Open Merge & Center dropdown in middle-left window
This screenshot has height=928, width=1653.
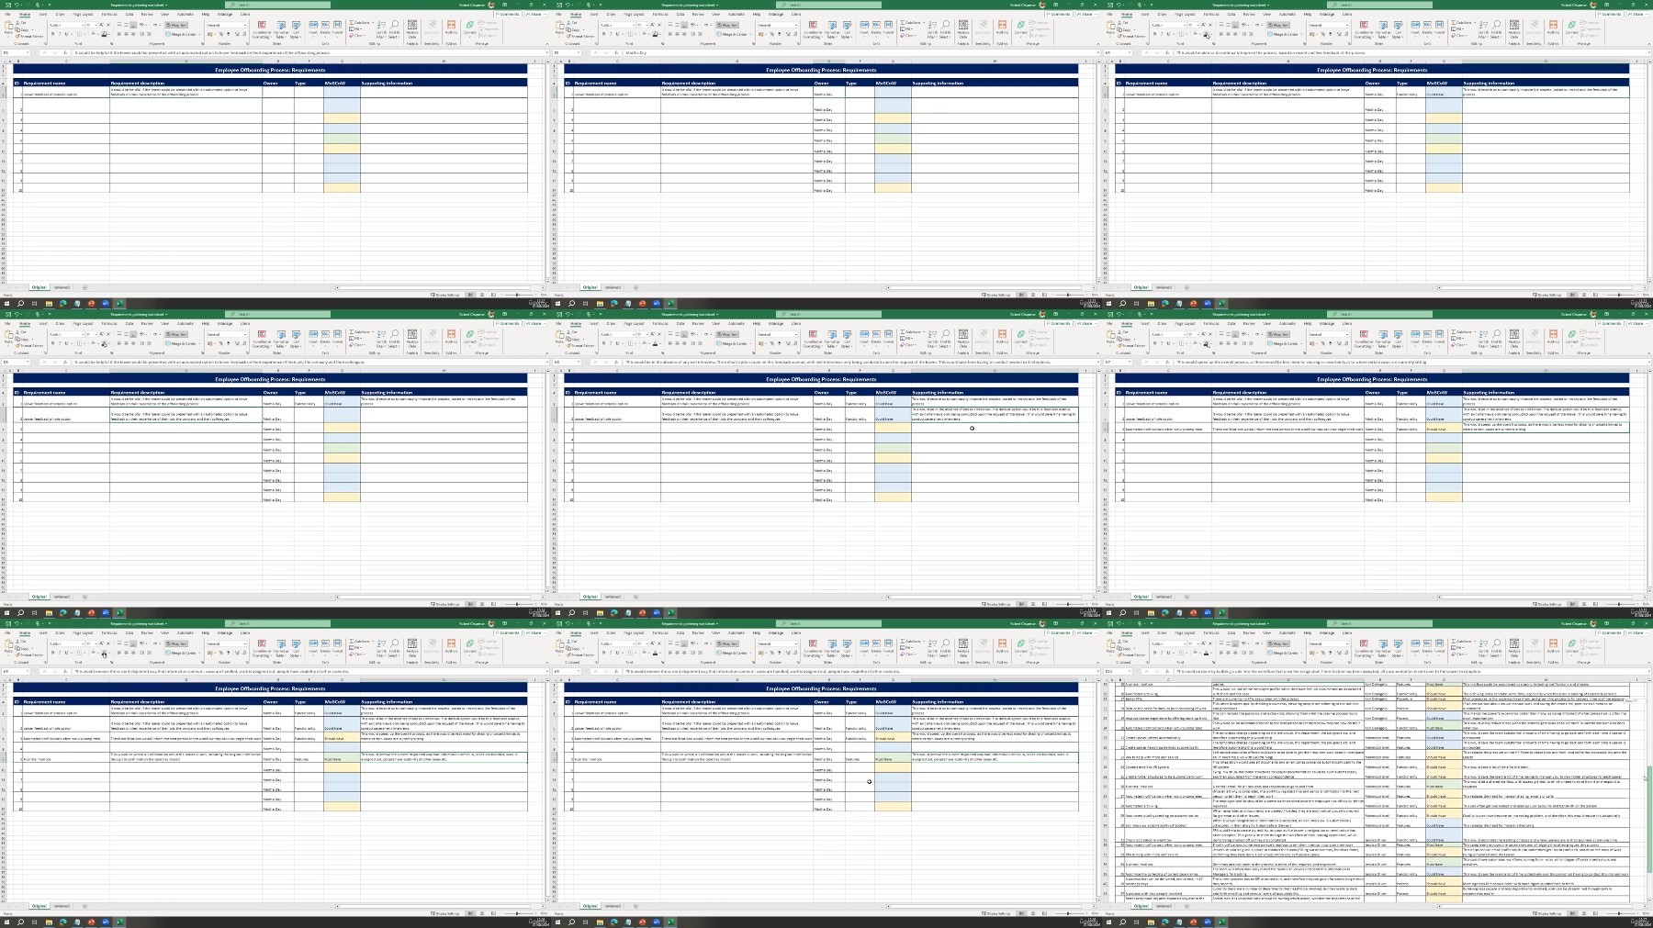pyautogui.click(x=199, y=343)
